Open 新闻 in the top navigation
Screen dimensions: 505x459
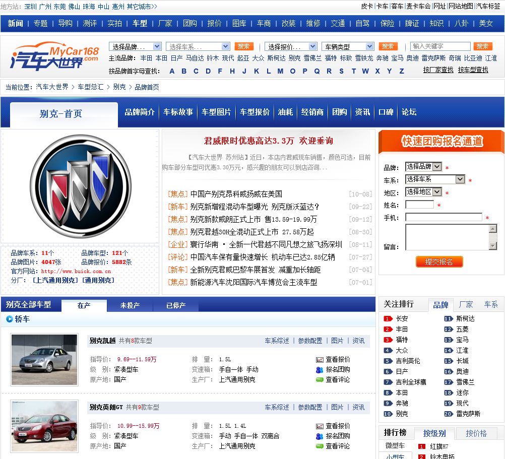click(x=16, y=24)
